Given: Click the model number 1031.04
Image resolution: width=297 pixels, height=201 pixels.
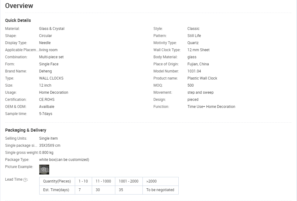Looking at the screenshot, I should (194, 71).
